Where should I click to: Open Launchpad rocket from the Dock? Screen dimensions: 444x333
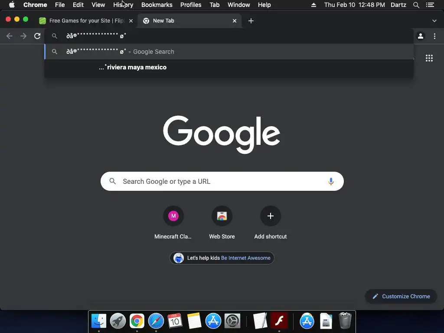pos(118,321)
